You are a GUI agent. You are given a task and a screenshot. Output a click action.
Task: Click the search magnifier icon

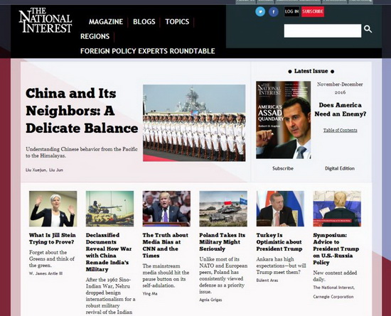(368, 29)
